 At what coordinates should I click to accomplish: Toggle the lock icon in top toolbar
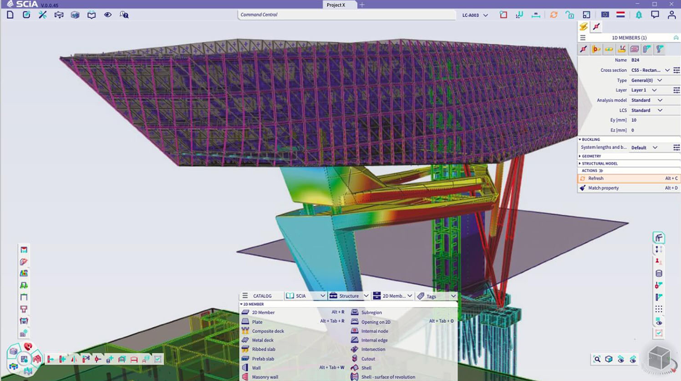(569, 15)
